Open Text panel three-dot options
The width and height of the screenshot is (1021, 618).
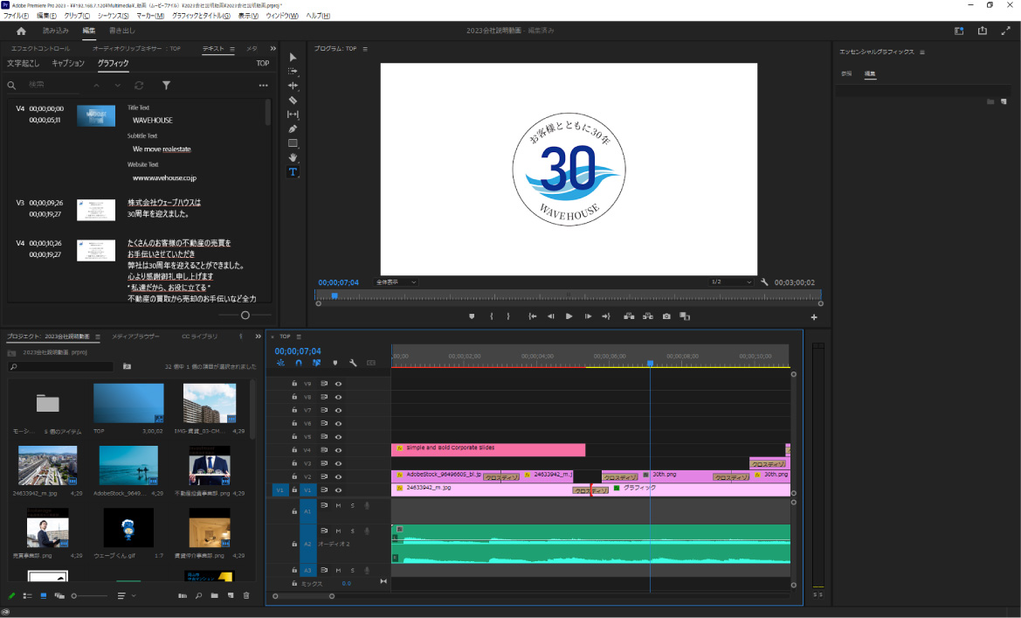pos(263,86)
